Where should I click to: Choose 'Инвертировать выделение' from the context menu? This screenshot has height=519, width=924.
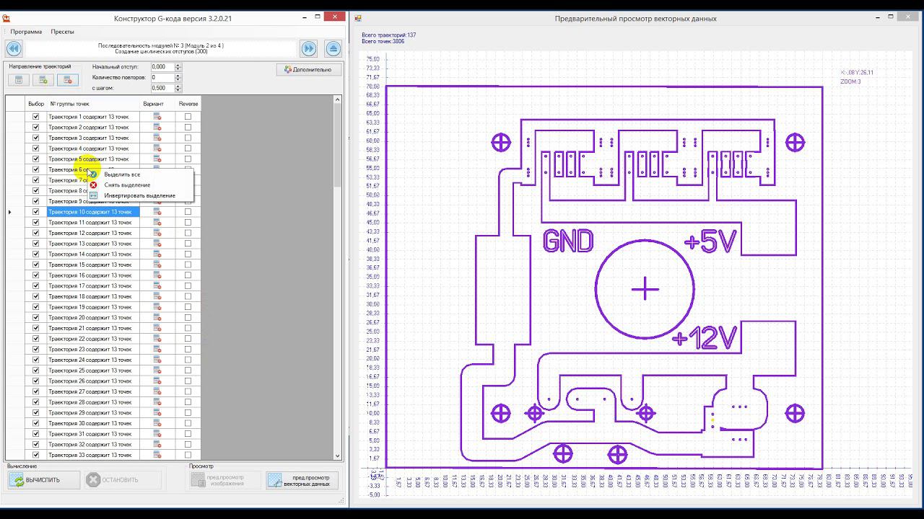point(139,195)
